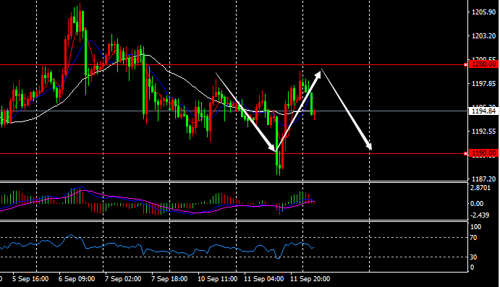Click the 1197.85 price scale value
Viewport: 500px width, 287px height.
[x=484, y=84]
